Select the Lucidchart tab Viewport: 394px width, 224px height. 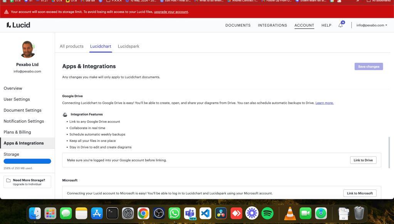101,46
